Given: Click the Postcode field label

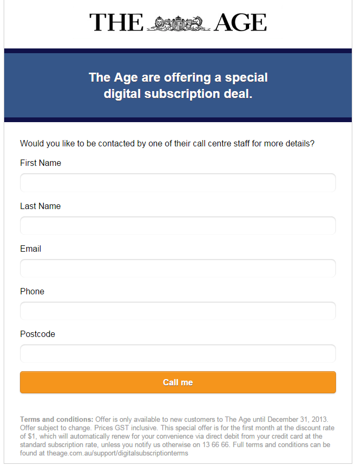Looking at the screenshot, I should click(x=37, y=334).
